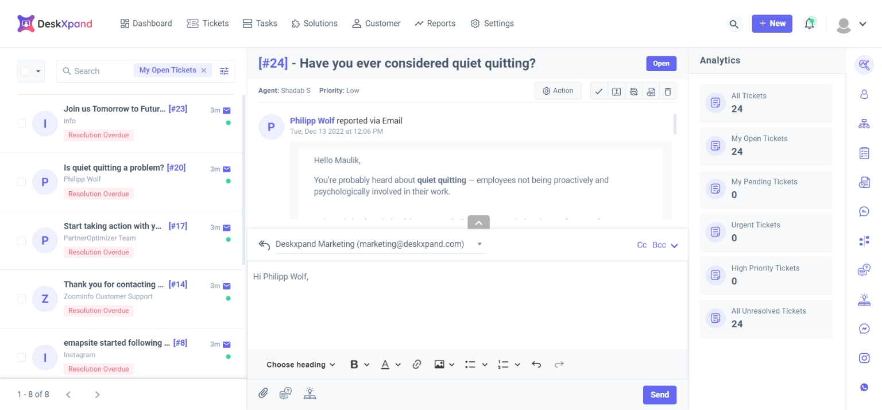The width and height of the screenshot is (882, 410).
Task: Expand the user profile avatar menu
Action: pyautogui.click(x=851, y=24)
